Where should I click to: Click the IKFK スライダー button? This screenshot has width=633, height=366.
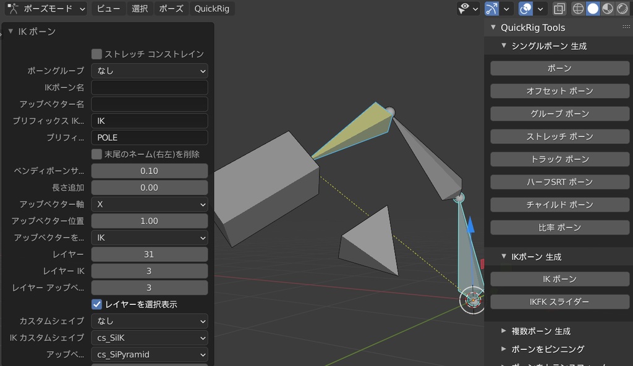click(x=559, y=301)
